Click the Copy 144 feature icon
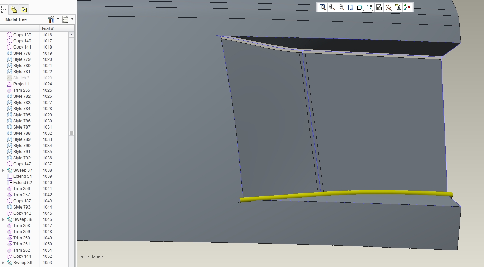Image resolution: width=484 pixels, height=267 pixels. pyautogui.click(x=10, y=256)
